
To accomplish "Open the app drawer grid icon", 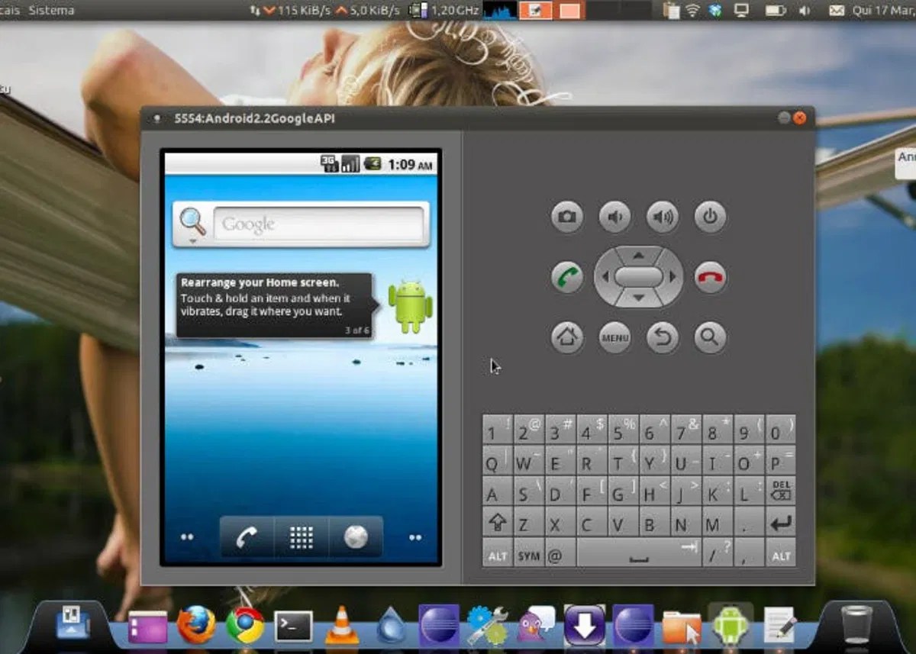I will (x=302, y=537).
